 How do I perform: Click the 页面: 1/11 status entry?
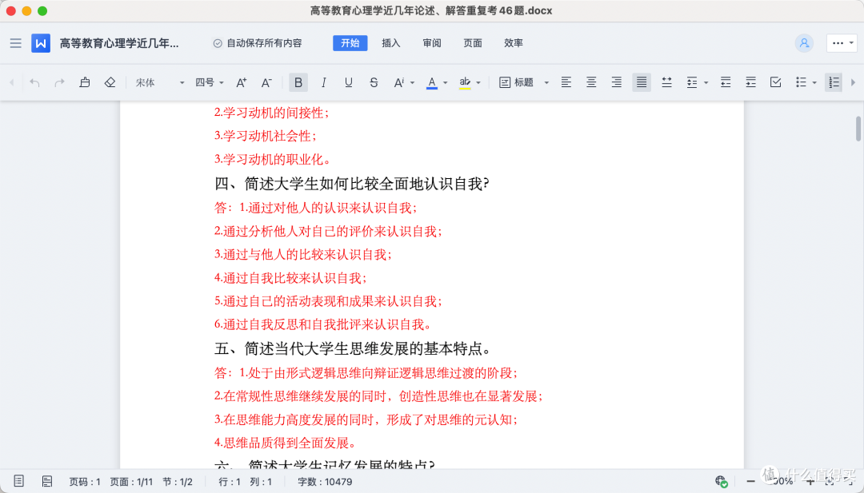coord(131,482)
